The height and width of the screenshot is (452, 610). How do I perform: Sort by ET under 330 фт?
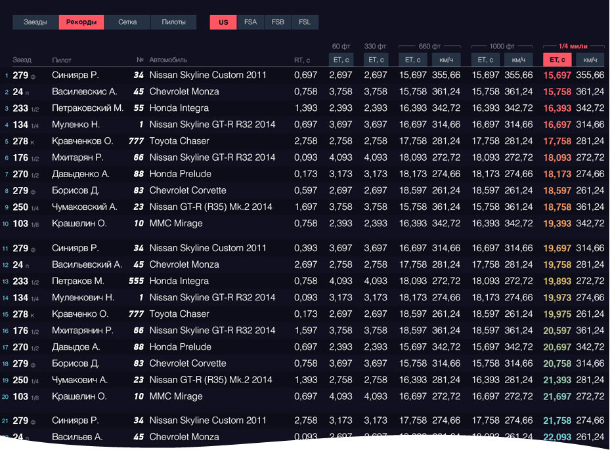(x=375, y=60)
